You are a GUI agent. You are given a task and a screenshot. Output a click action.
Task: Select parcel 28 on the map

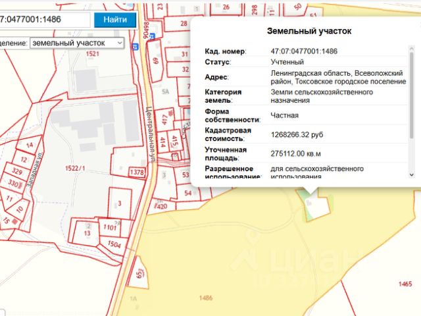point(184,24)
